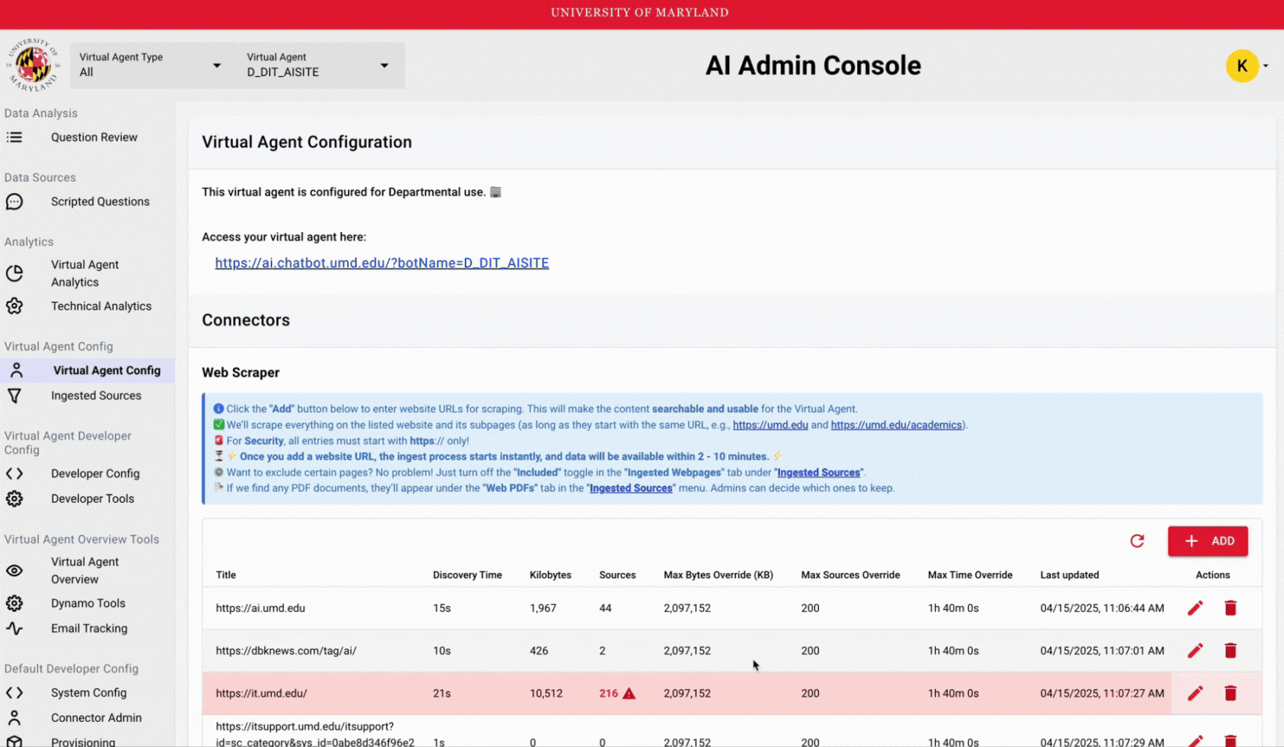Open the Virtual Agent Type dropdown
Viewport: 1284px width, 747px height.
pyautogui.click(x=216, y=65)
